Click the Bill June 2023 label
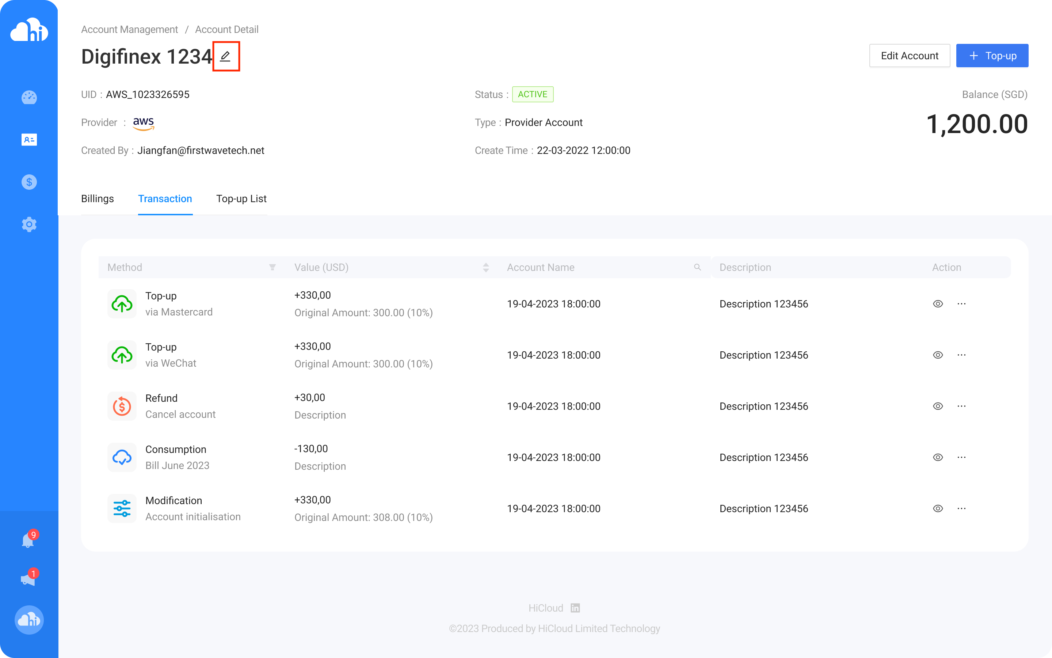Image resolution: width=1052 pixels, height=658 pixels. tap(178, 466)
